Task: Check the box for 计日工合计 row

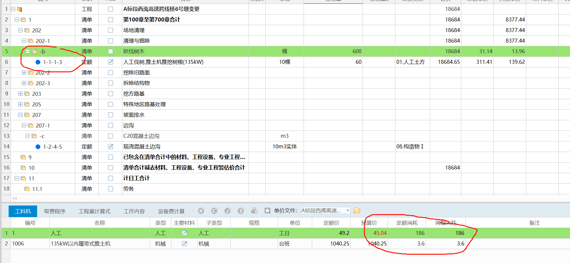Action: coord(110,178)
